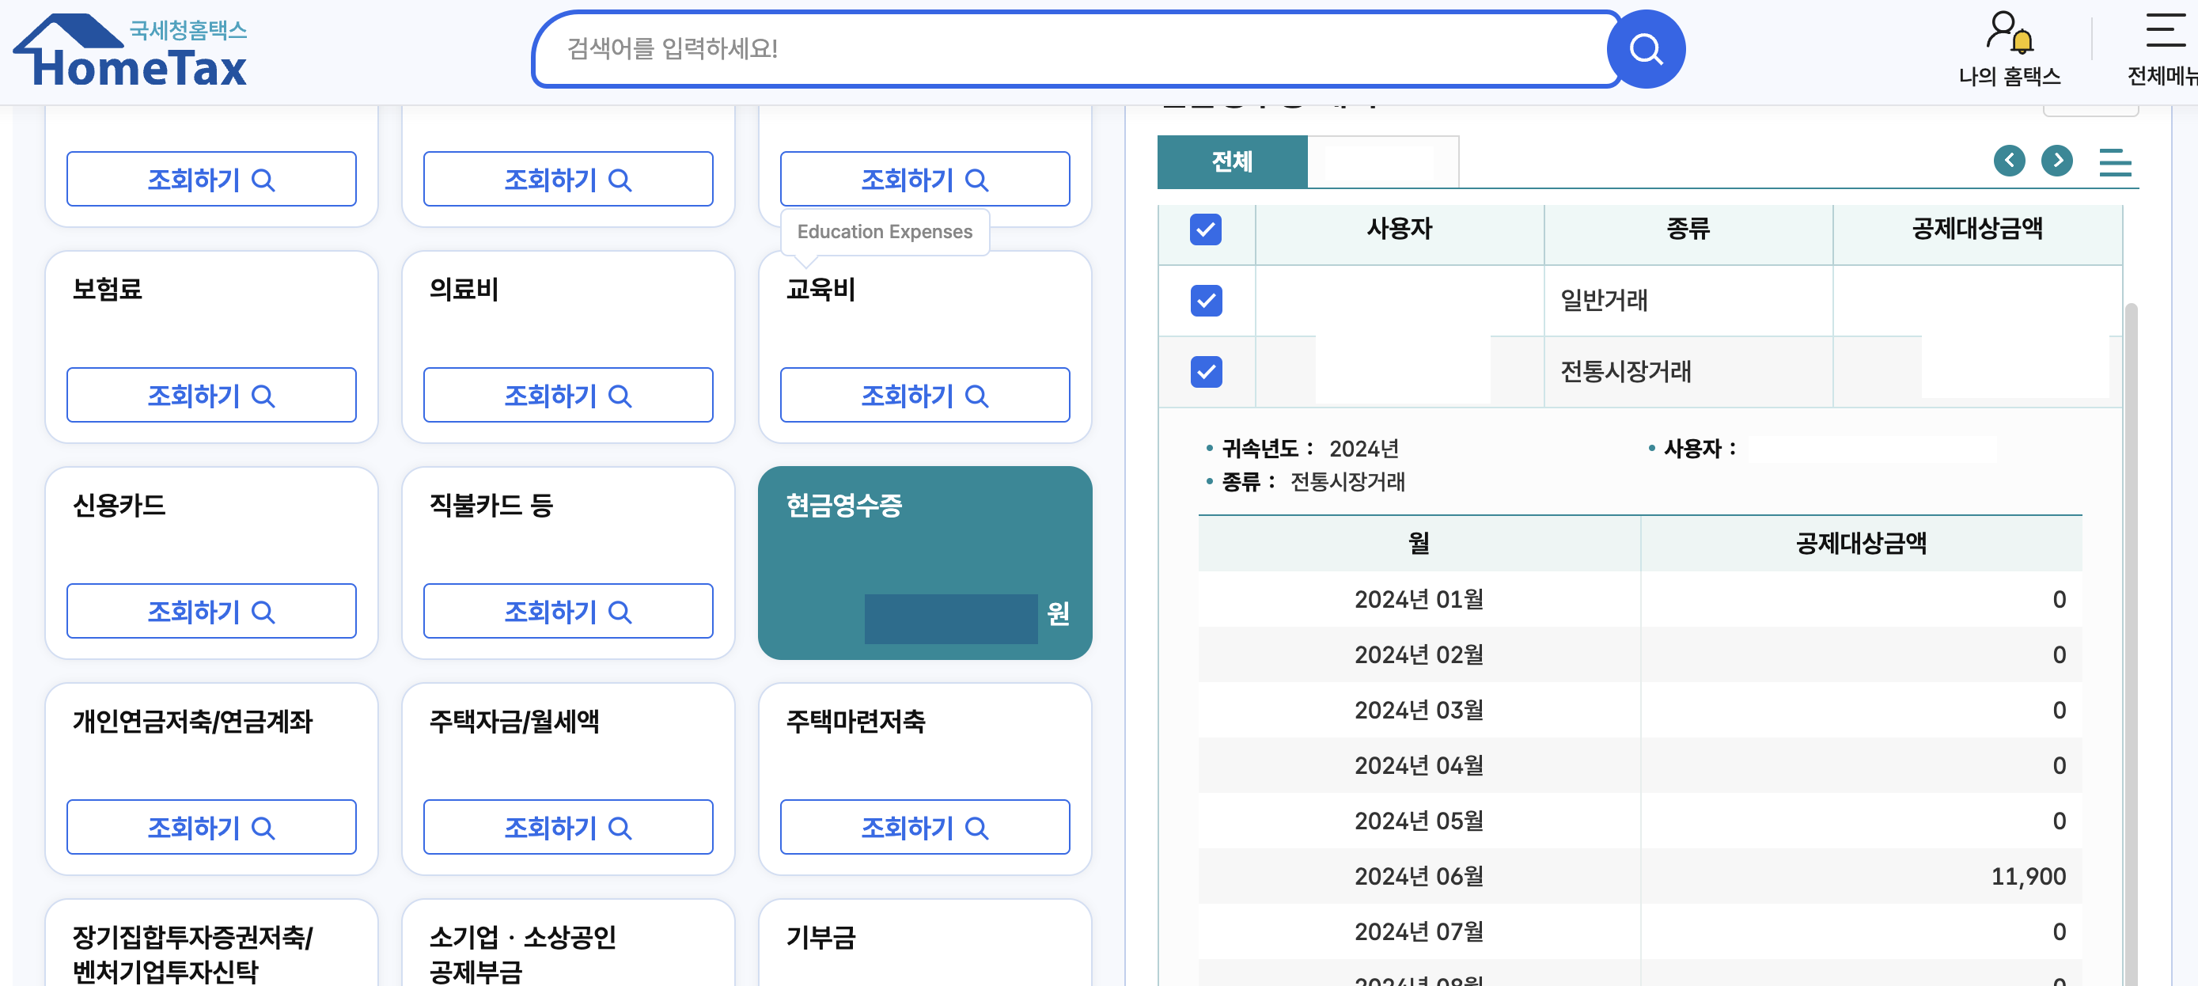Click the magnifier inside 의료비 조회하기
Viewport: 2198px width, 986px height.
tap(620, 395)
